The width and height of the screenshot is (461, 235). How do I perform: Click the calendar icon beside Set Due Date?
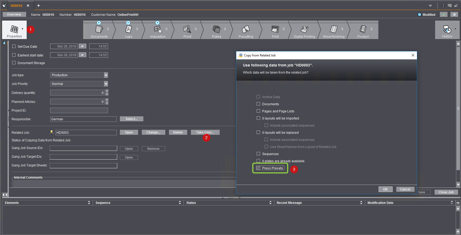tap(83, 46)
